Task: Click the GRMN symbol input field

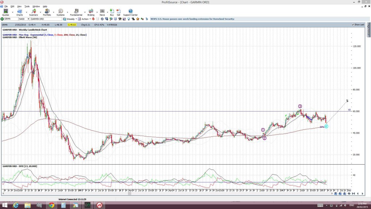Action: 11,19
